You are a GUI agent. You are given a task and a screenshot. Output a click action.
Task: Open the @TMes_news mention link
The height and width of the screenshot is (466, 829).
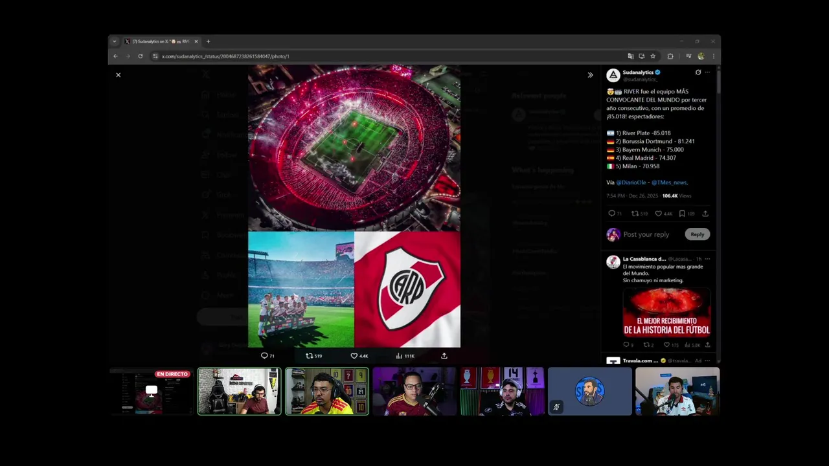tap(669, 183)
